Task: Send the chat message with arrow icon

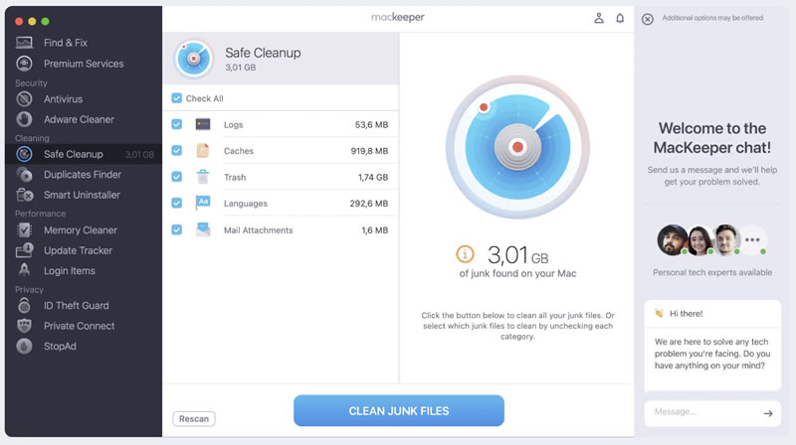Action: (x=768, y=413)
